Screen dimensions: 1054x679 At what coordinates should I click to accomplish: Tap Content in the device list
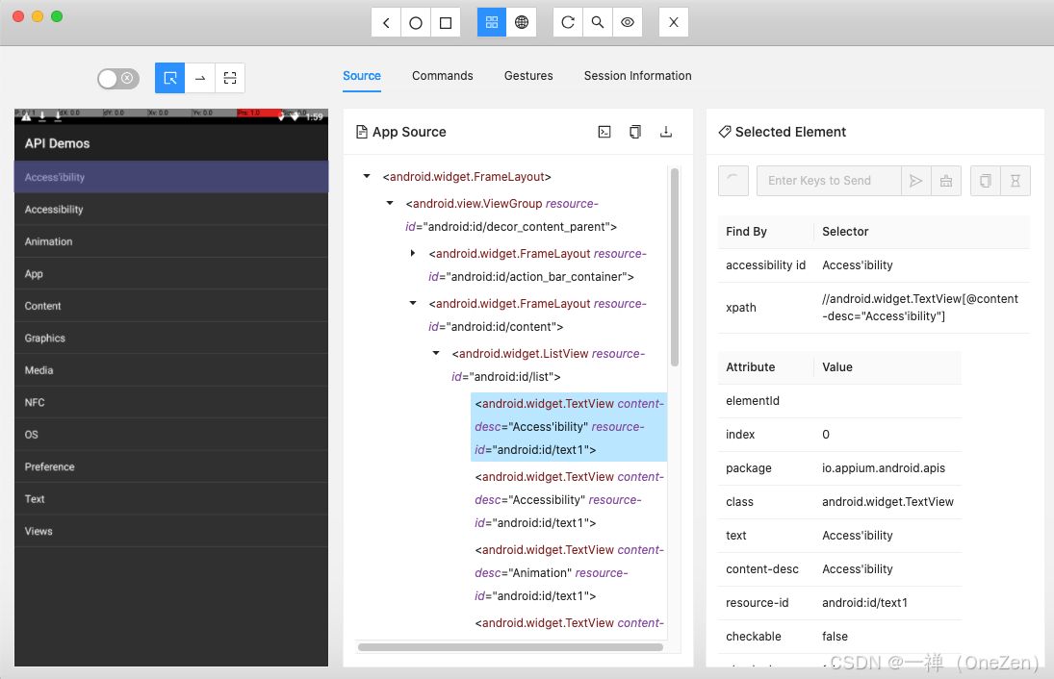point(171,306)
